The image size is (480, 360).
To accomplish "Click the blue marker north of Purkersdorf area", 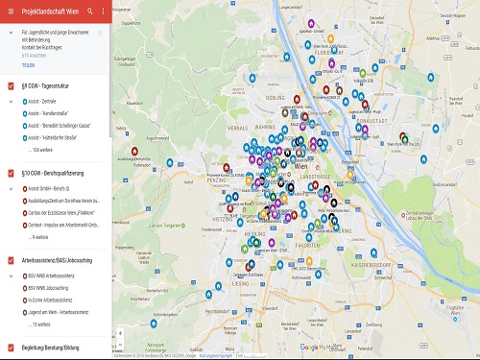I will click(170, 162).
